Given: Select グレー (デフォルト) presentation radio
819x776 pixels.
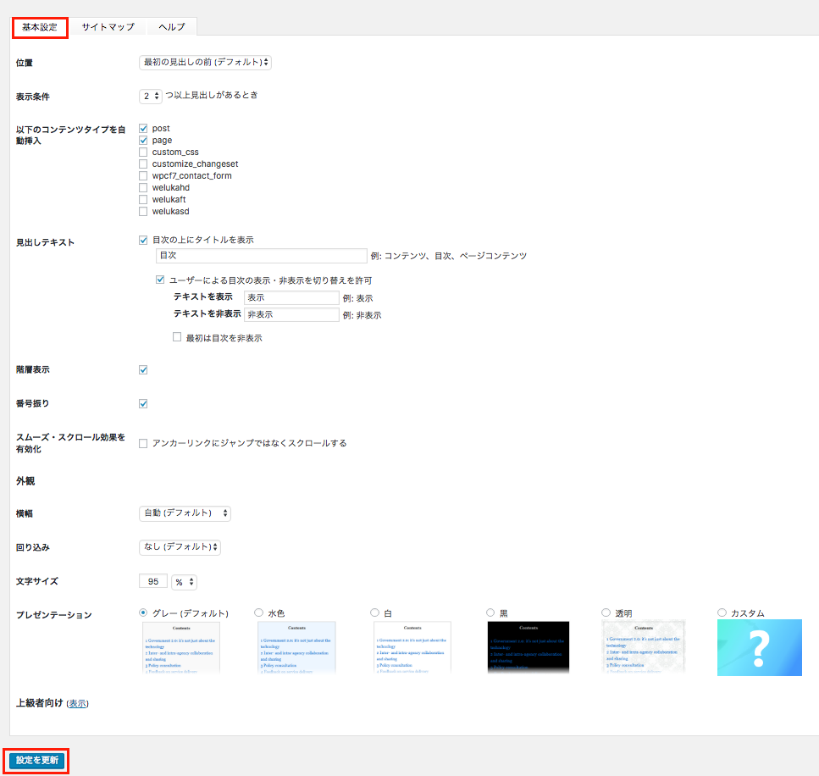Looking at the screenshot, I should pyautogui.click(x=143, y=613).
